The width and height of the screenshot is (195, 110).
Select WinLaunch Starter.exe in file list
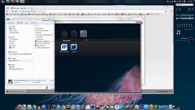42,41
